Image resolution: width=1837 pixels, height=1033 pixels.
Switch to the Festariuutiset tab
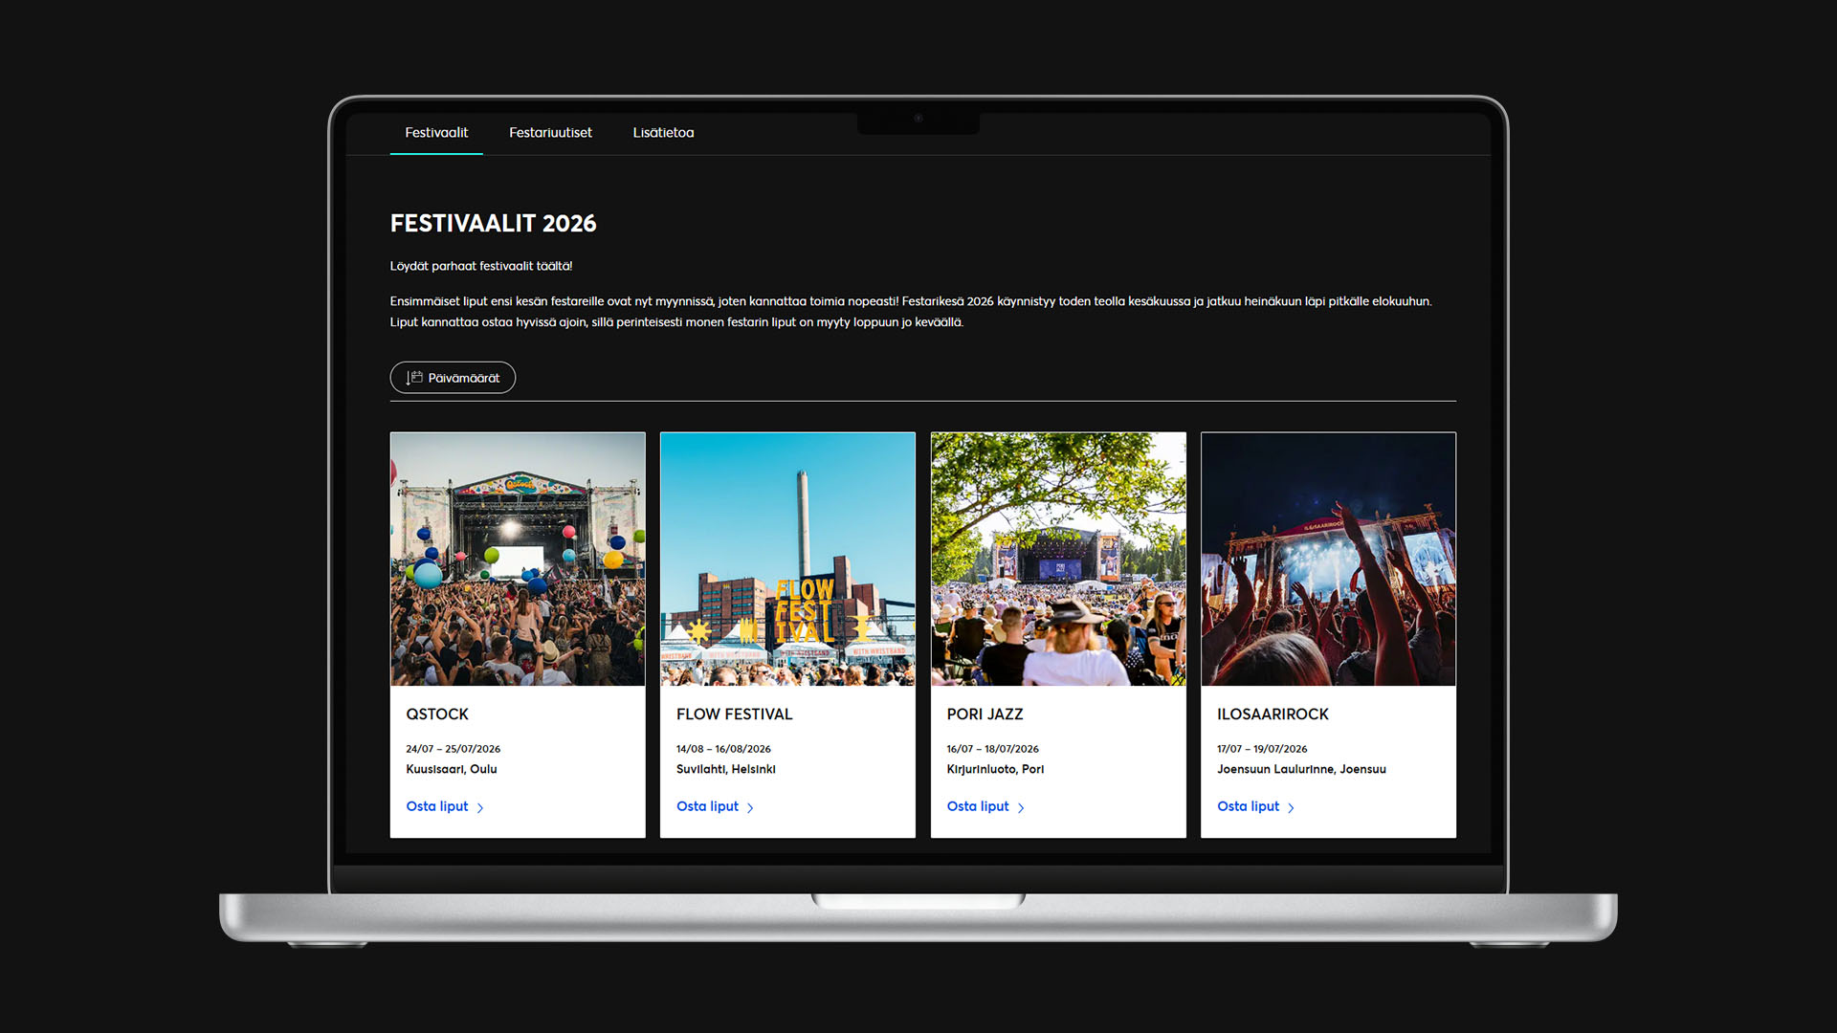(x=550, y=133)
